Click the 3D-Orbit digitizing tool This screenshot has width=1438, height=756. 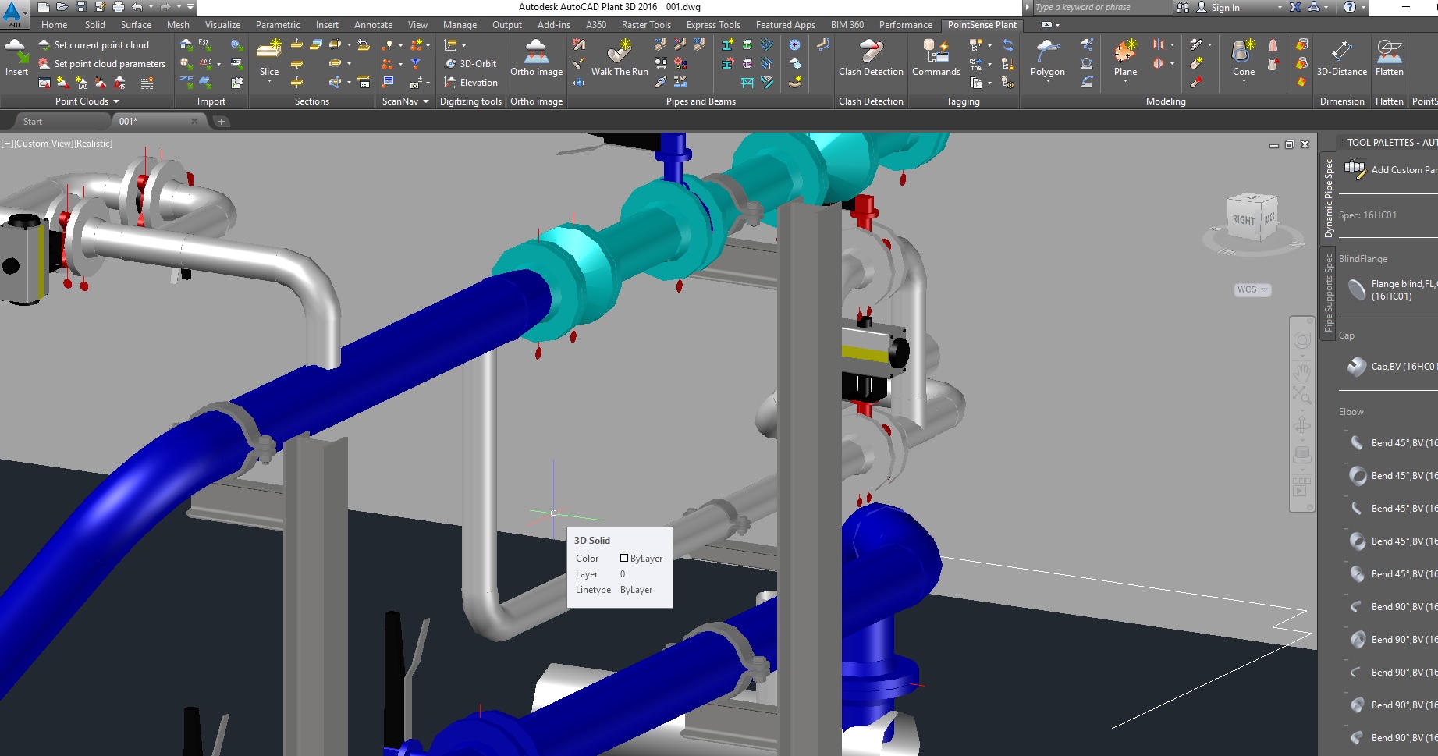470,64
